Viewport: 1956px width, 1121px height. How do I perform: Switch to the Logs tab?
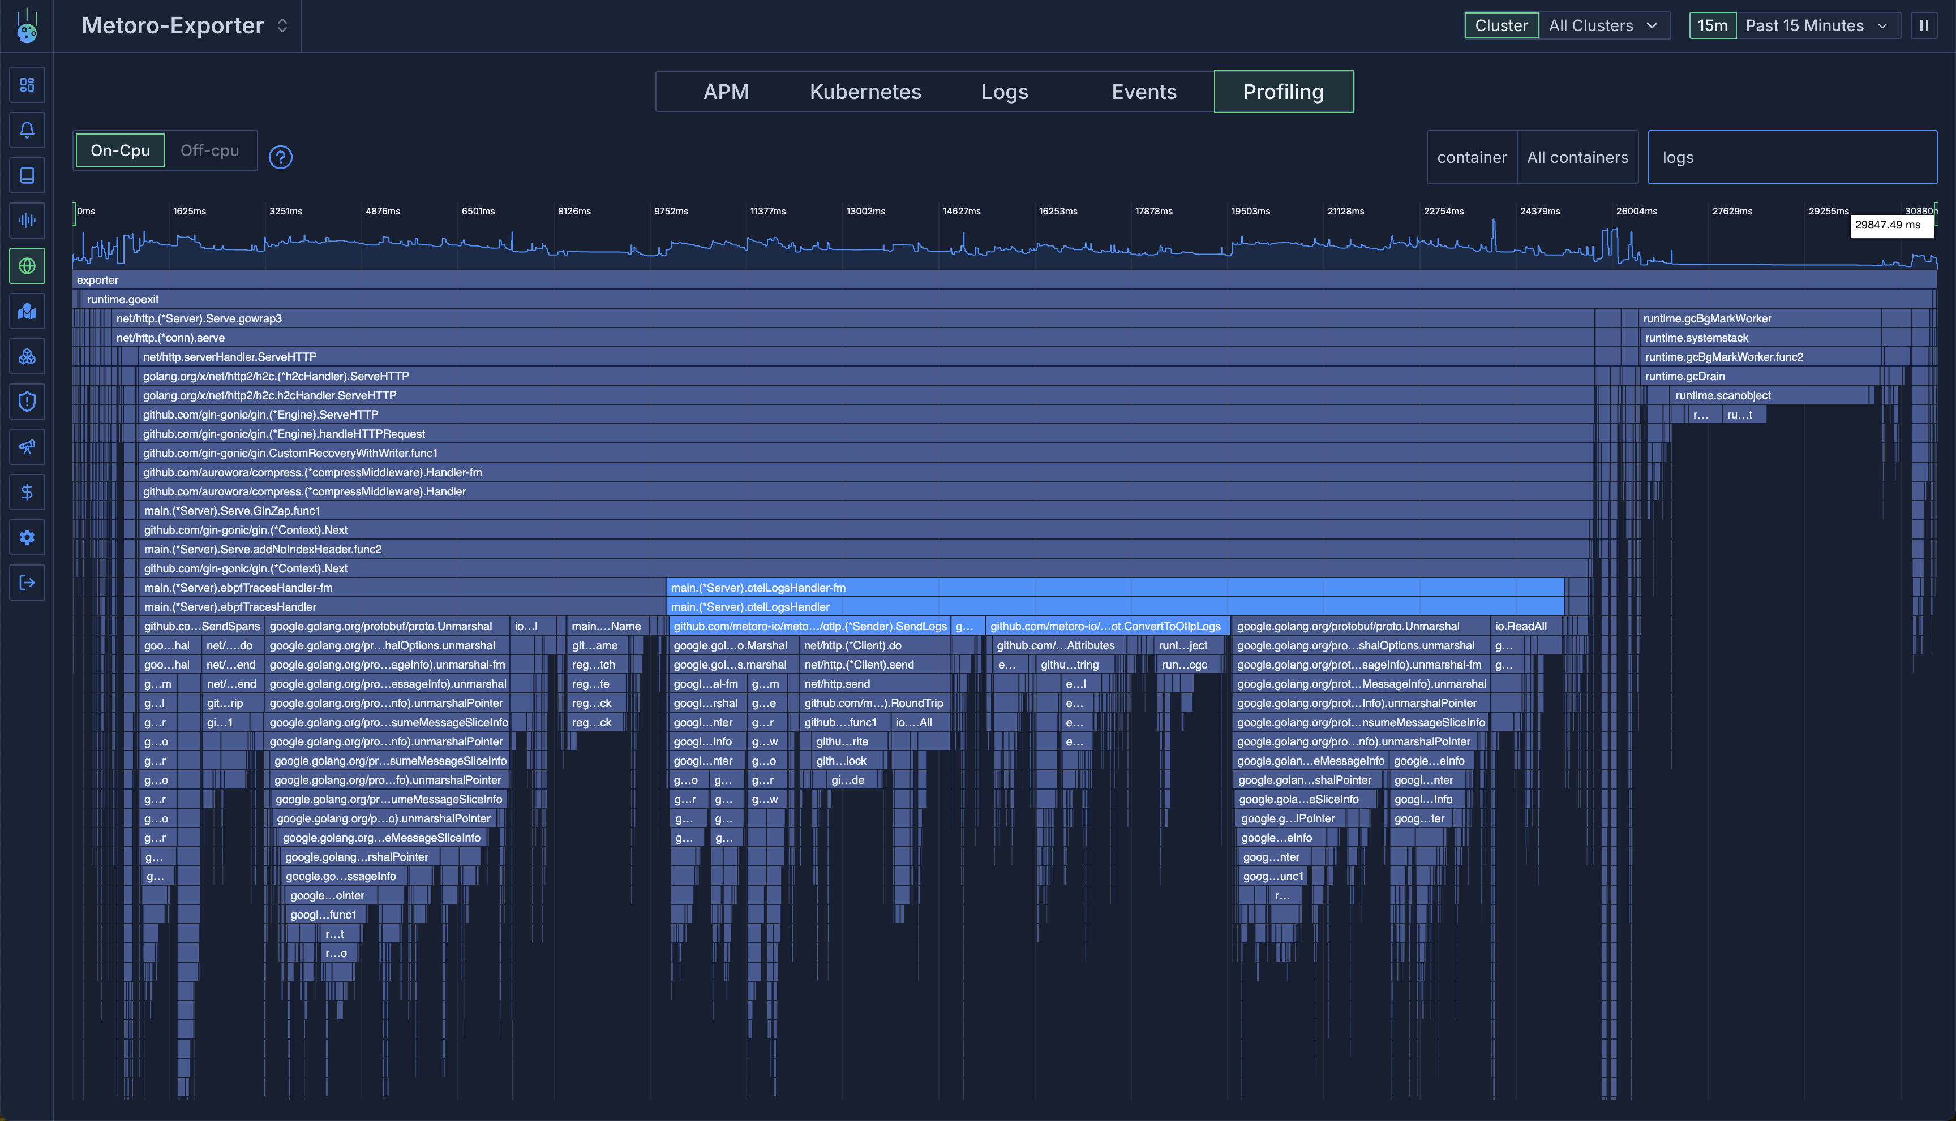tap(1005, 92)
